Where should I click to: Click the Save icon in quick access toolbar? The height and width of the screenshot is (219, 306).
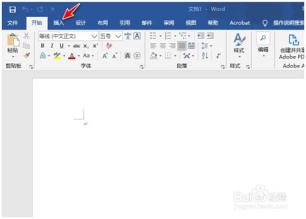(13, 10)
